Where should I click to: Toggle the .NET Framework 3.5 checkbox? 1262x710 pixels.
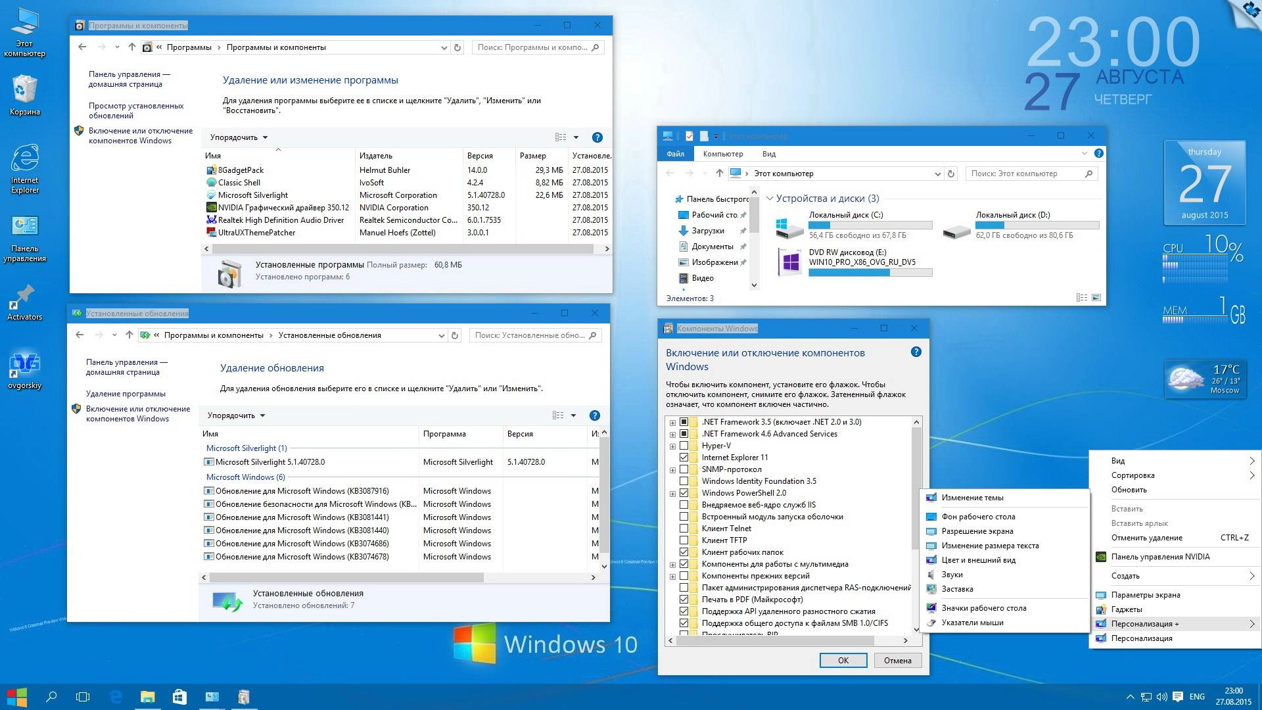[684, 422]
